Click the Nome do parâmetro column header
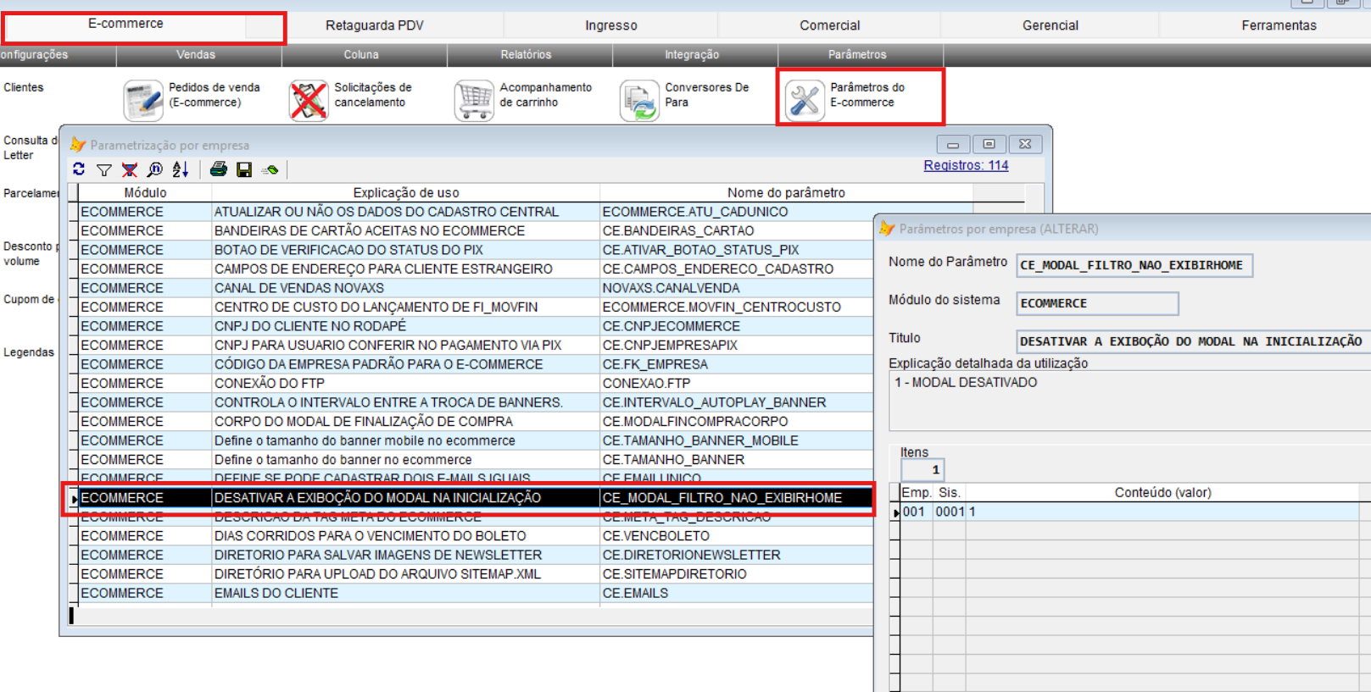This screenshot has width=1371, height=692. [785, 192]
